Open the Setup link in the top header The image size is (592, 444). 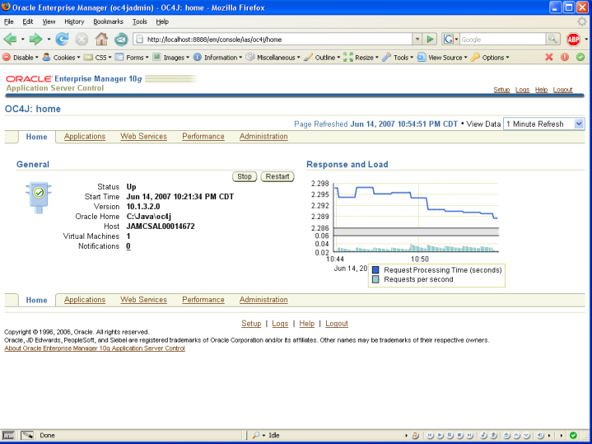[501, 90]
